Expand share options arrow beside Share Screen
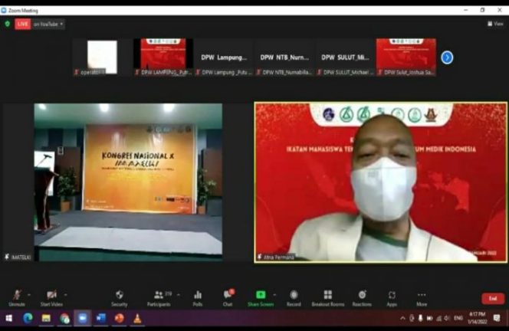The height and width of the screenshot is (331, 509). pyautogui.click(x=274, y=295)
